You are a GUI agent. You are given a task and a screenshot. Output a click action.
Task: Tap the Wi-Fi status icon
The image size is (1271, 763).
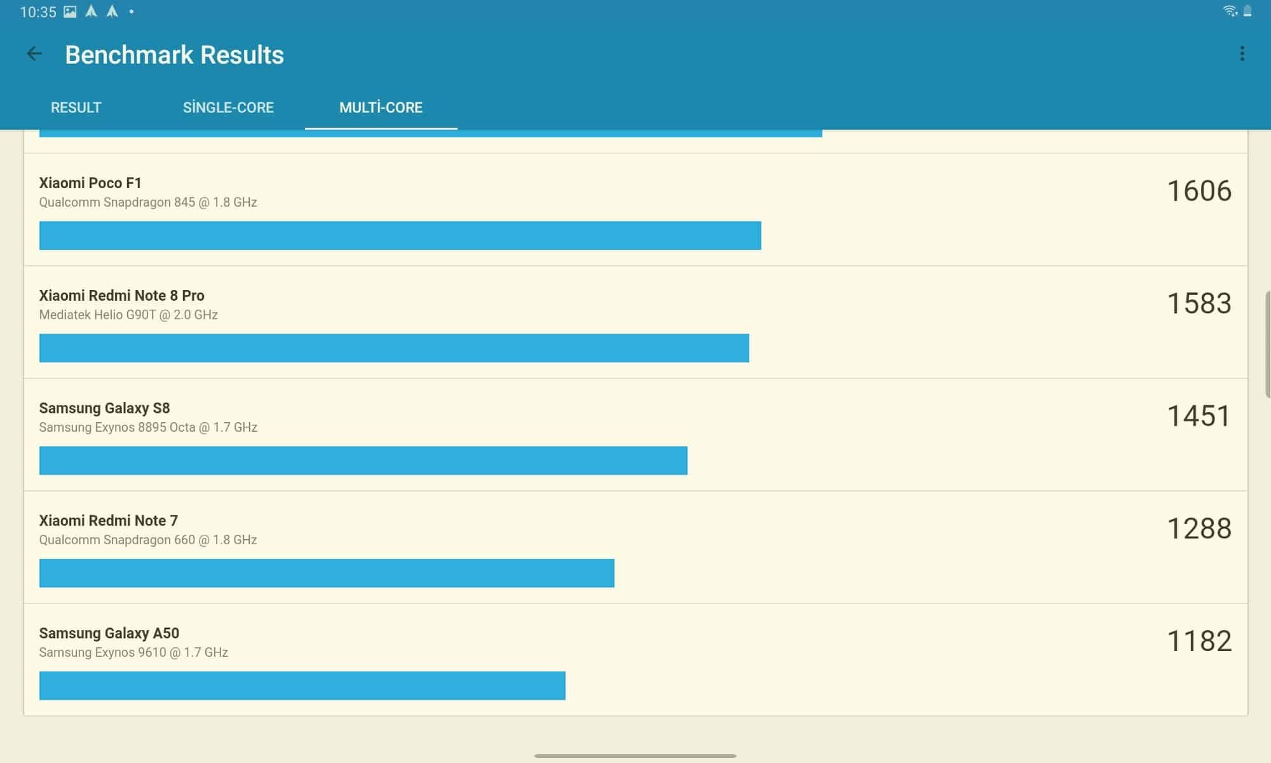coord(1230,11)
